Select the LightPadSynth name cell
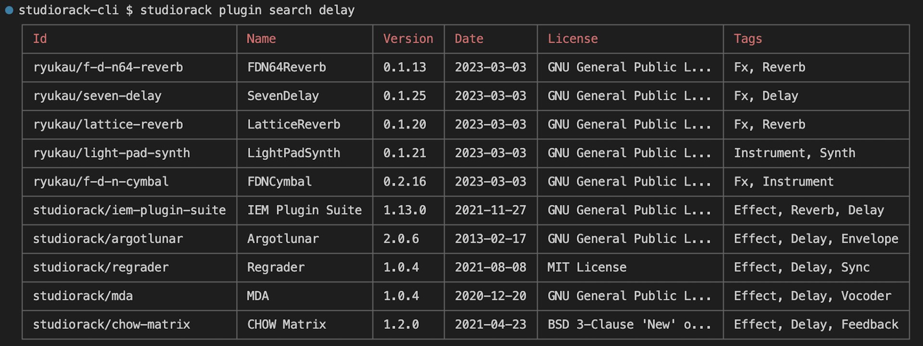923x346 pixels. (x=293, y=153)
